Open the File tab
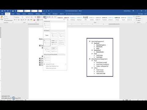Image resolution: width=147 pixels, height=110 pixels. [x=2, y=14]
